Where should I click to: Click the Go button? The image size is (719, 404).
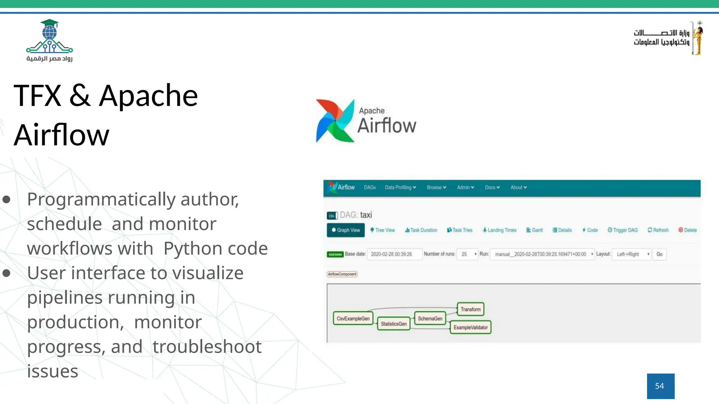659,254
